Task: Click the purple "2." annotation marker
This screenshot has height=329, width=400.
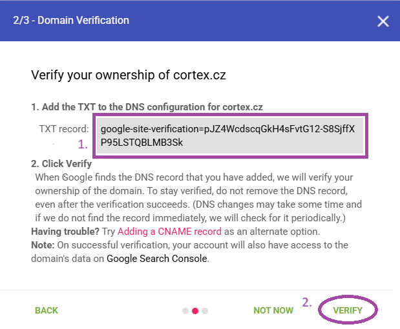Action: (x=308, y=301)
